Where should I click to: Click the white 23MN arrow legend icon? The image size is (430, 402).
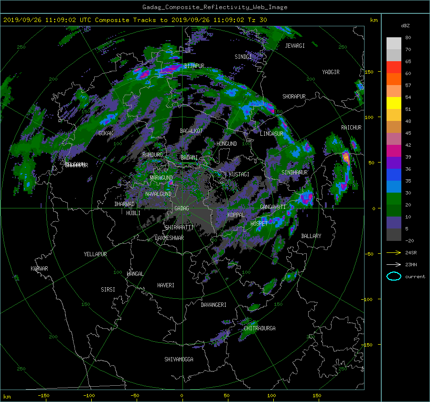394,264
